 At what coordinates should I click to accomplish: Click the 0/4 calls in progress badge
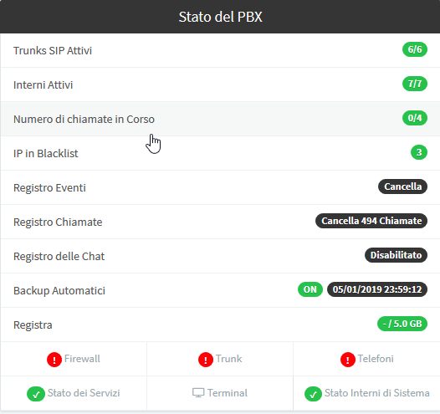(415, 118)
